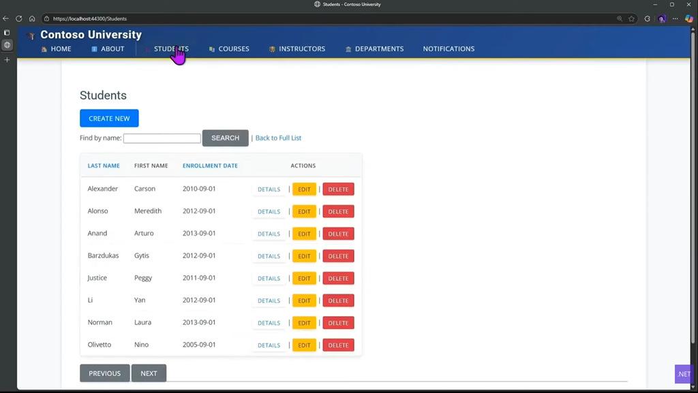Click the browser refresh icon

[x=19, y=18]
